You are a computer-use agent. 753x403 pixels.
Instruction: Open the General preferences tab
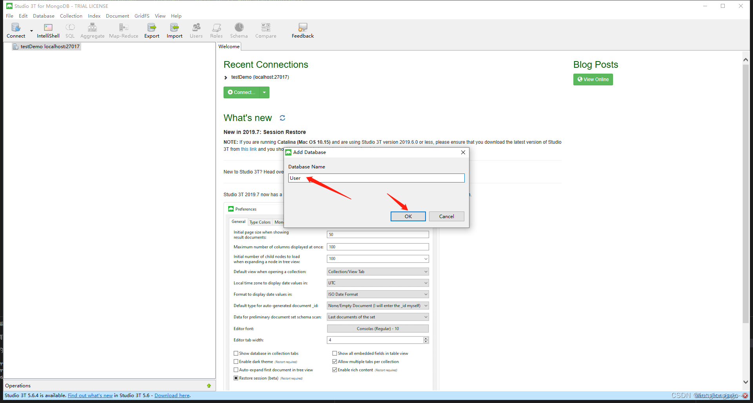238,222
